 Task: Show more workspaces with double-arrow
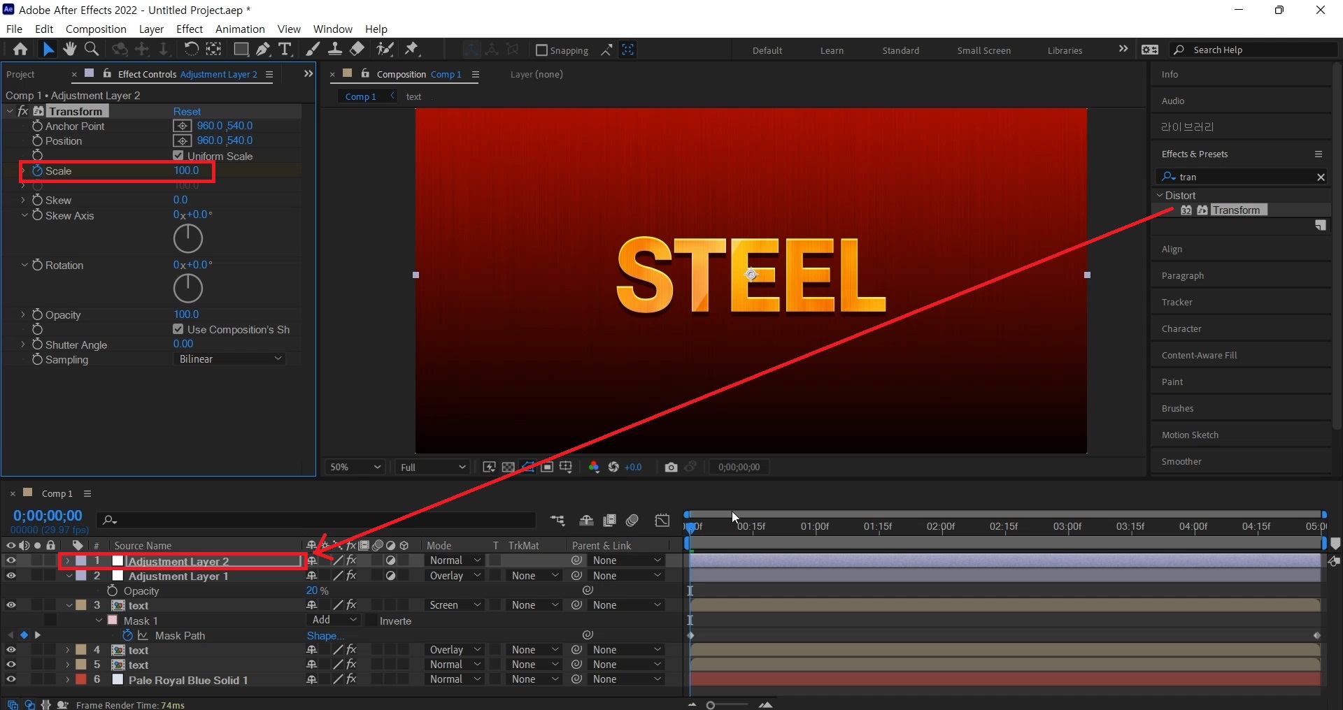coord(1123,49)
